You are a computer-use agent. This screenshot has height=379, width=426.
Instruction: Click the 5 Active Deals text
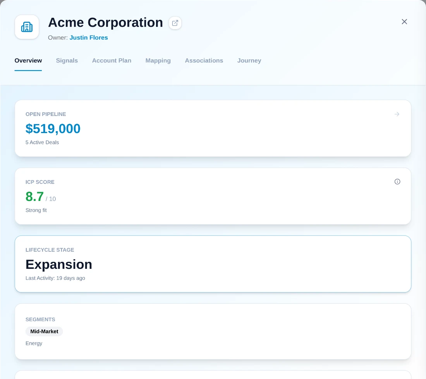click(42, 142)
